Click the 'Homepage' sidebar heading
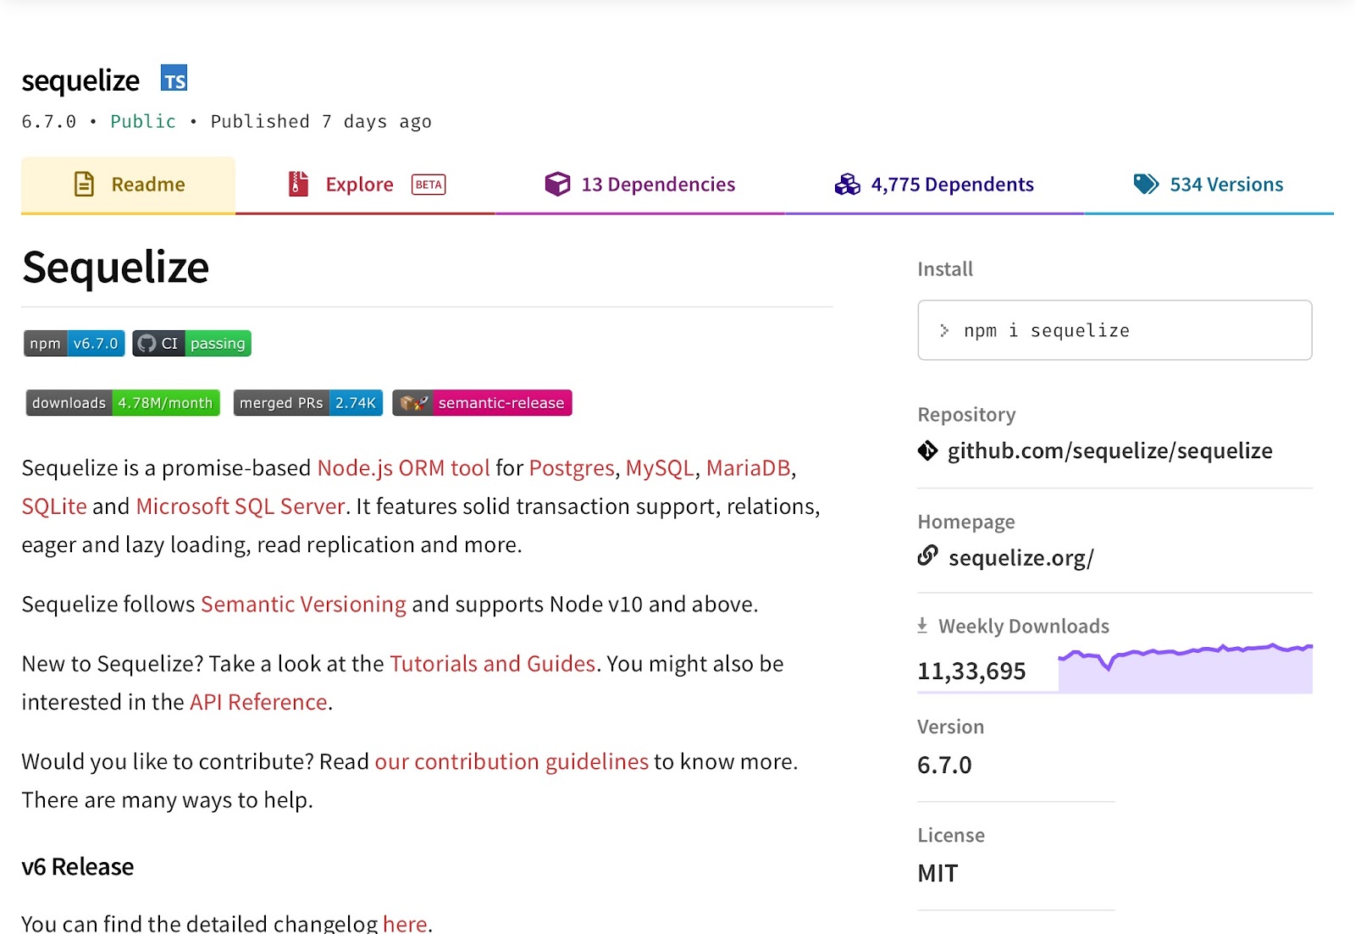Screen dimensions: 1355x934 click(x=966, y=522)
